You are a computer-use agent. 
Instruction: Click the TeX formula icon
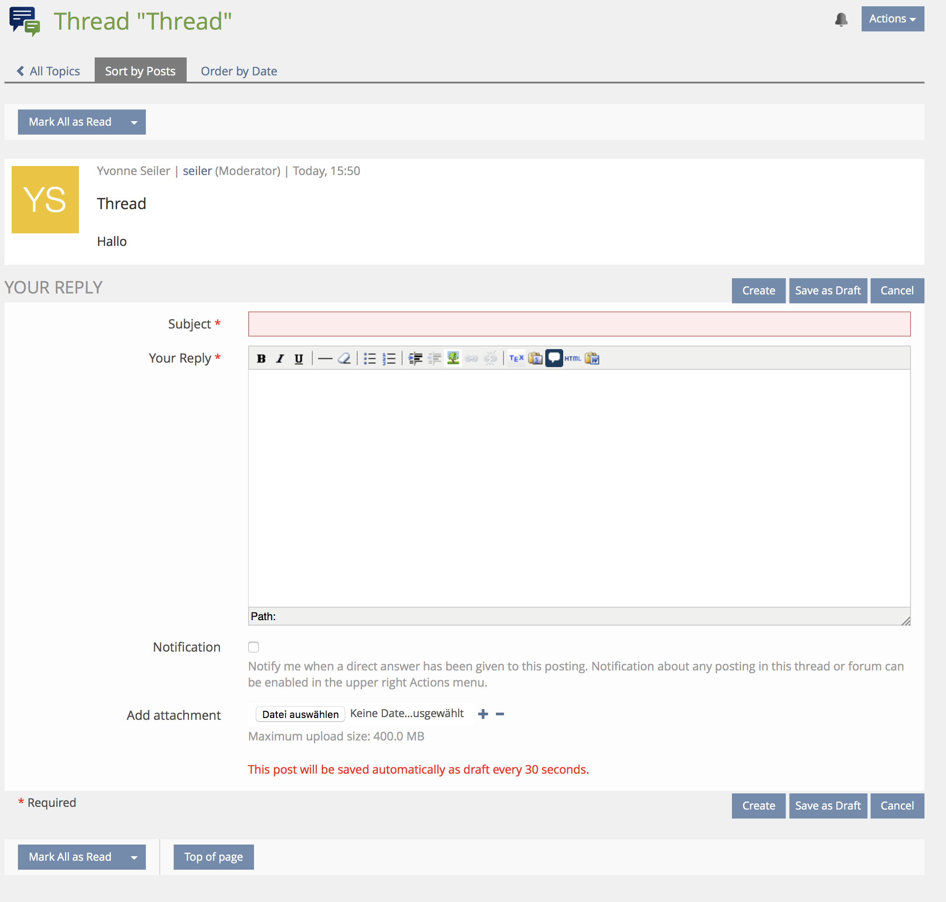coord(516,358)
